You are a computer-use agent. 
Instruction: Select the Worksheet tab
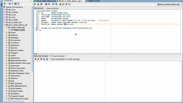[39, 8]
